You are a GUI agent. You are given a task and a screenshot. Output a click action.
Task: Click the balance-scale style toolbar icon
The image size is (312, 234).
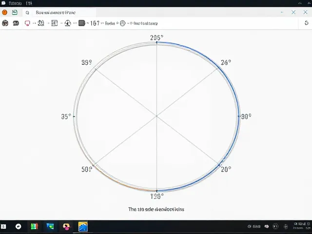(41, 23)
